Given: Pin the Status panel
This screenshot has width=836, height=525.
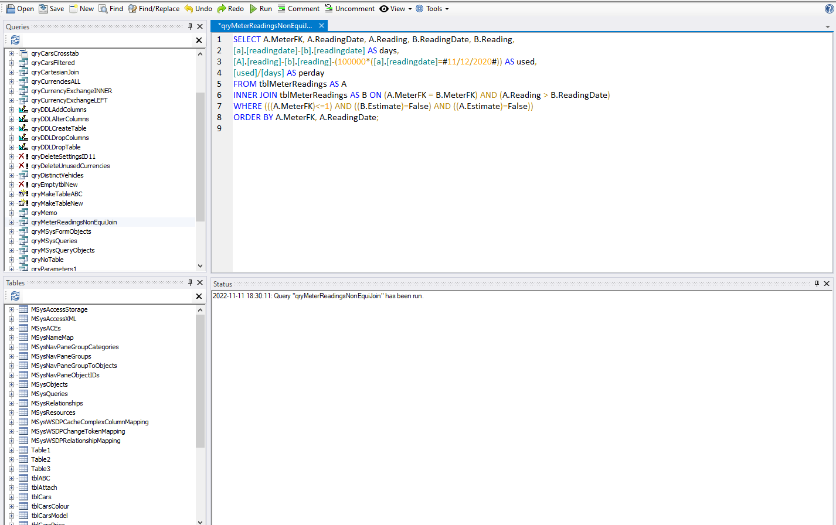Looking at the screenshot, I should (817, 284).
